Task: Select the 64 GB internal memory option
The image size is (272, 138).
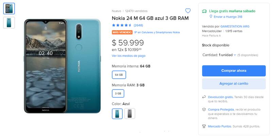Action: click(119, 75)
